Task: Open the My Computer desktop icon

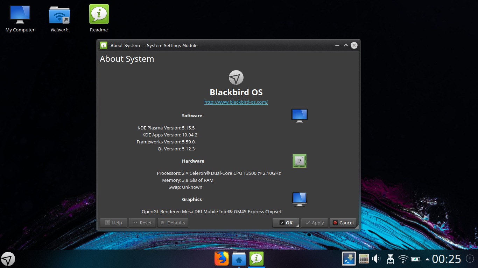Action: [20, 18]
